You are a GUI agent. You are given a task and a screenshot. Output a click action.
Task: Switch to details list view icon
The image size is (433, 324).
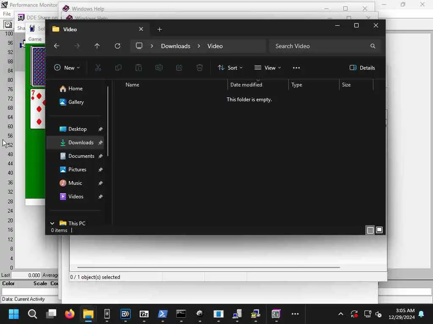(370, 230)
